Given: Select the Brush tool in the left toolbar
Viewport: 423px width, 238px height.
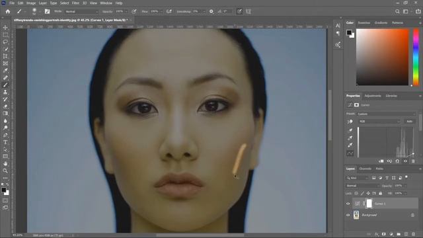Looking at the screenshot, I should tap(5, 85).
